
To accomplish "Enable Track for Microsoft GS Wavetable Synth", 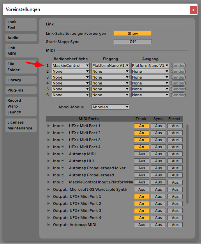I will tap(141, 189).
